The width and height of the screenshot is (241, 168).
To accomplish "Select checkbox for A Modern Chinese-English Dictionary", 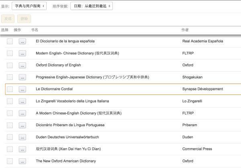I will tap(10, 113).
